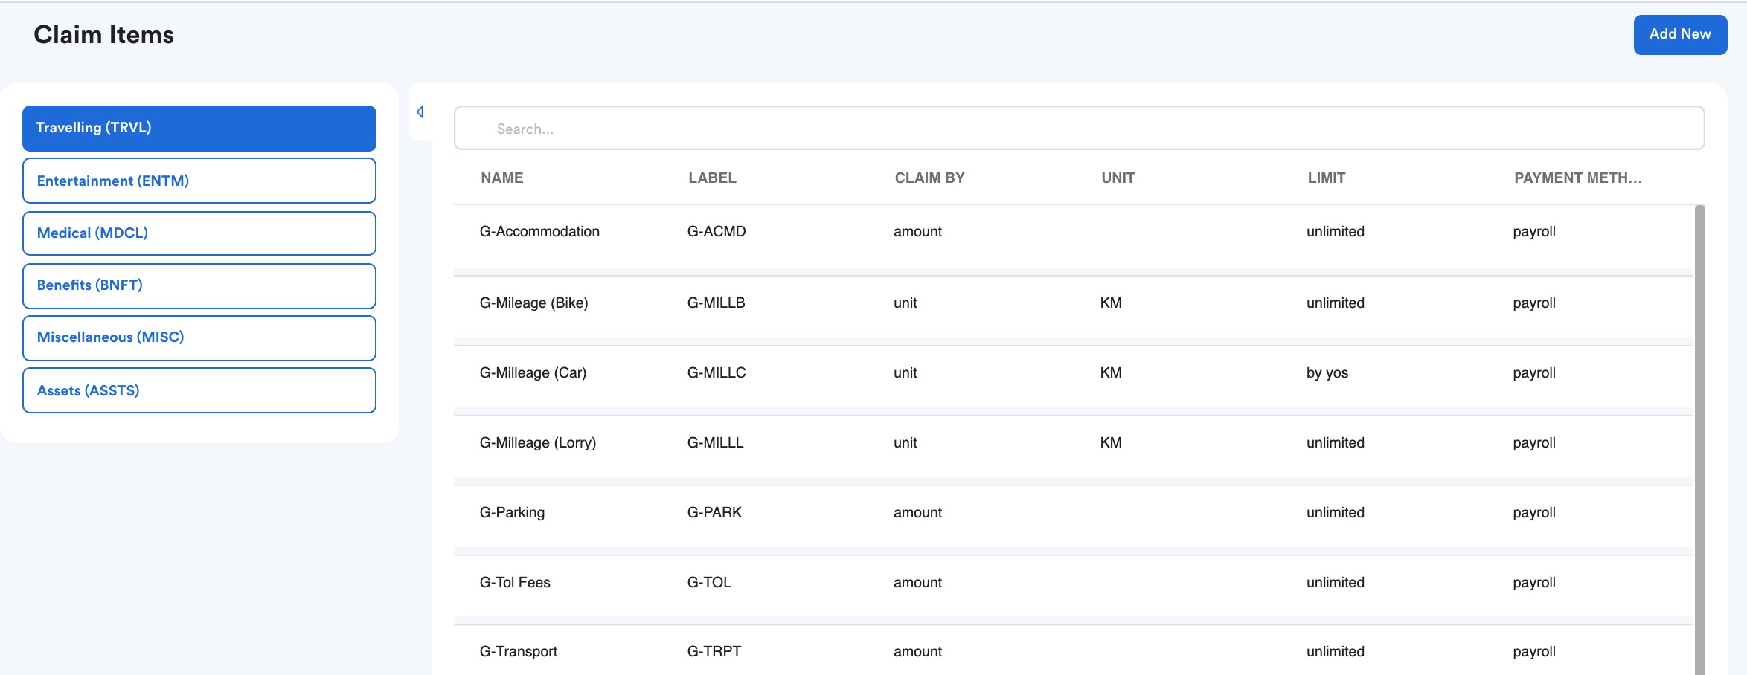Open the G-Tol Fees row
Viewport: 1747px width, 675px height.
(1074, 583)
